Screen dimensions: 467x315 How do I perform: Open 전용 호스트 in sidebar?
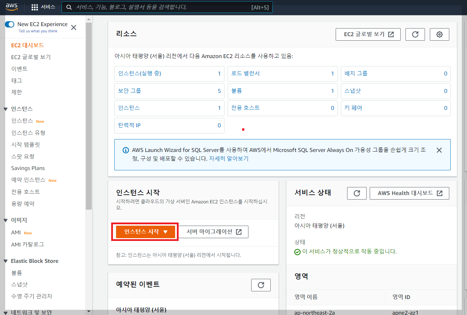click(25, 192)
